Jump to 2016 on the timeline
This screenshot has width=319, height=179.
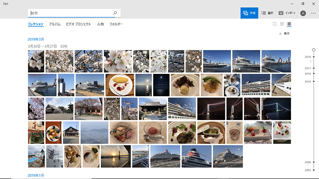[x=308, y=74]
